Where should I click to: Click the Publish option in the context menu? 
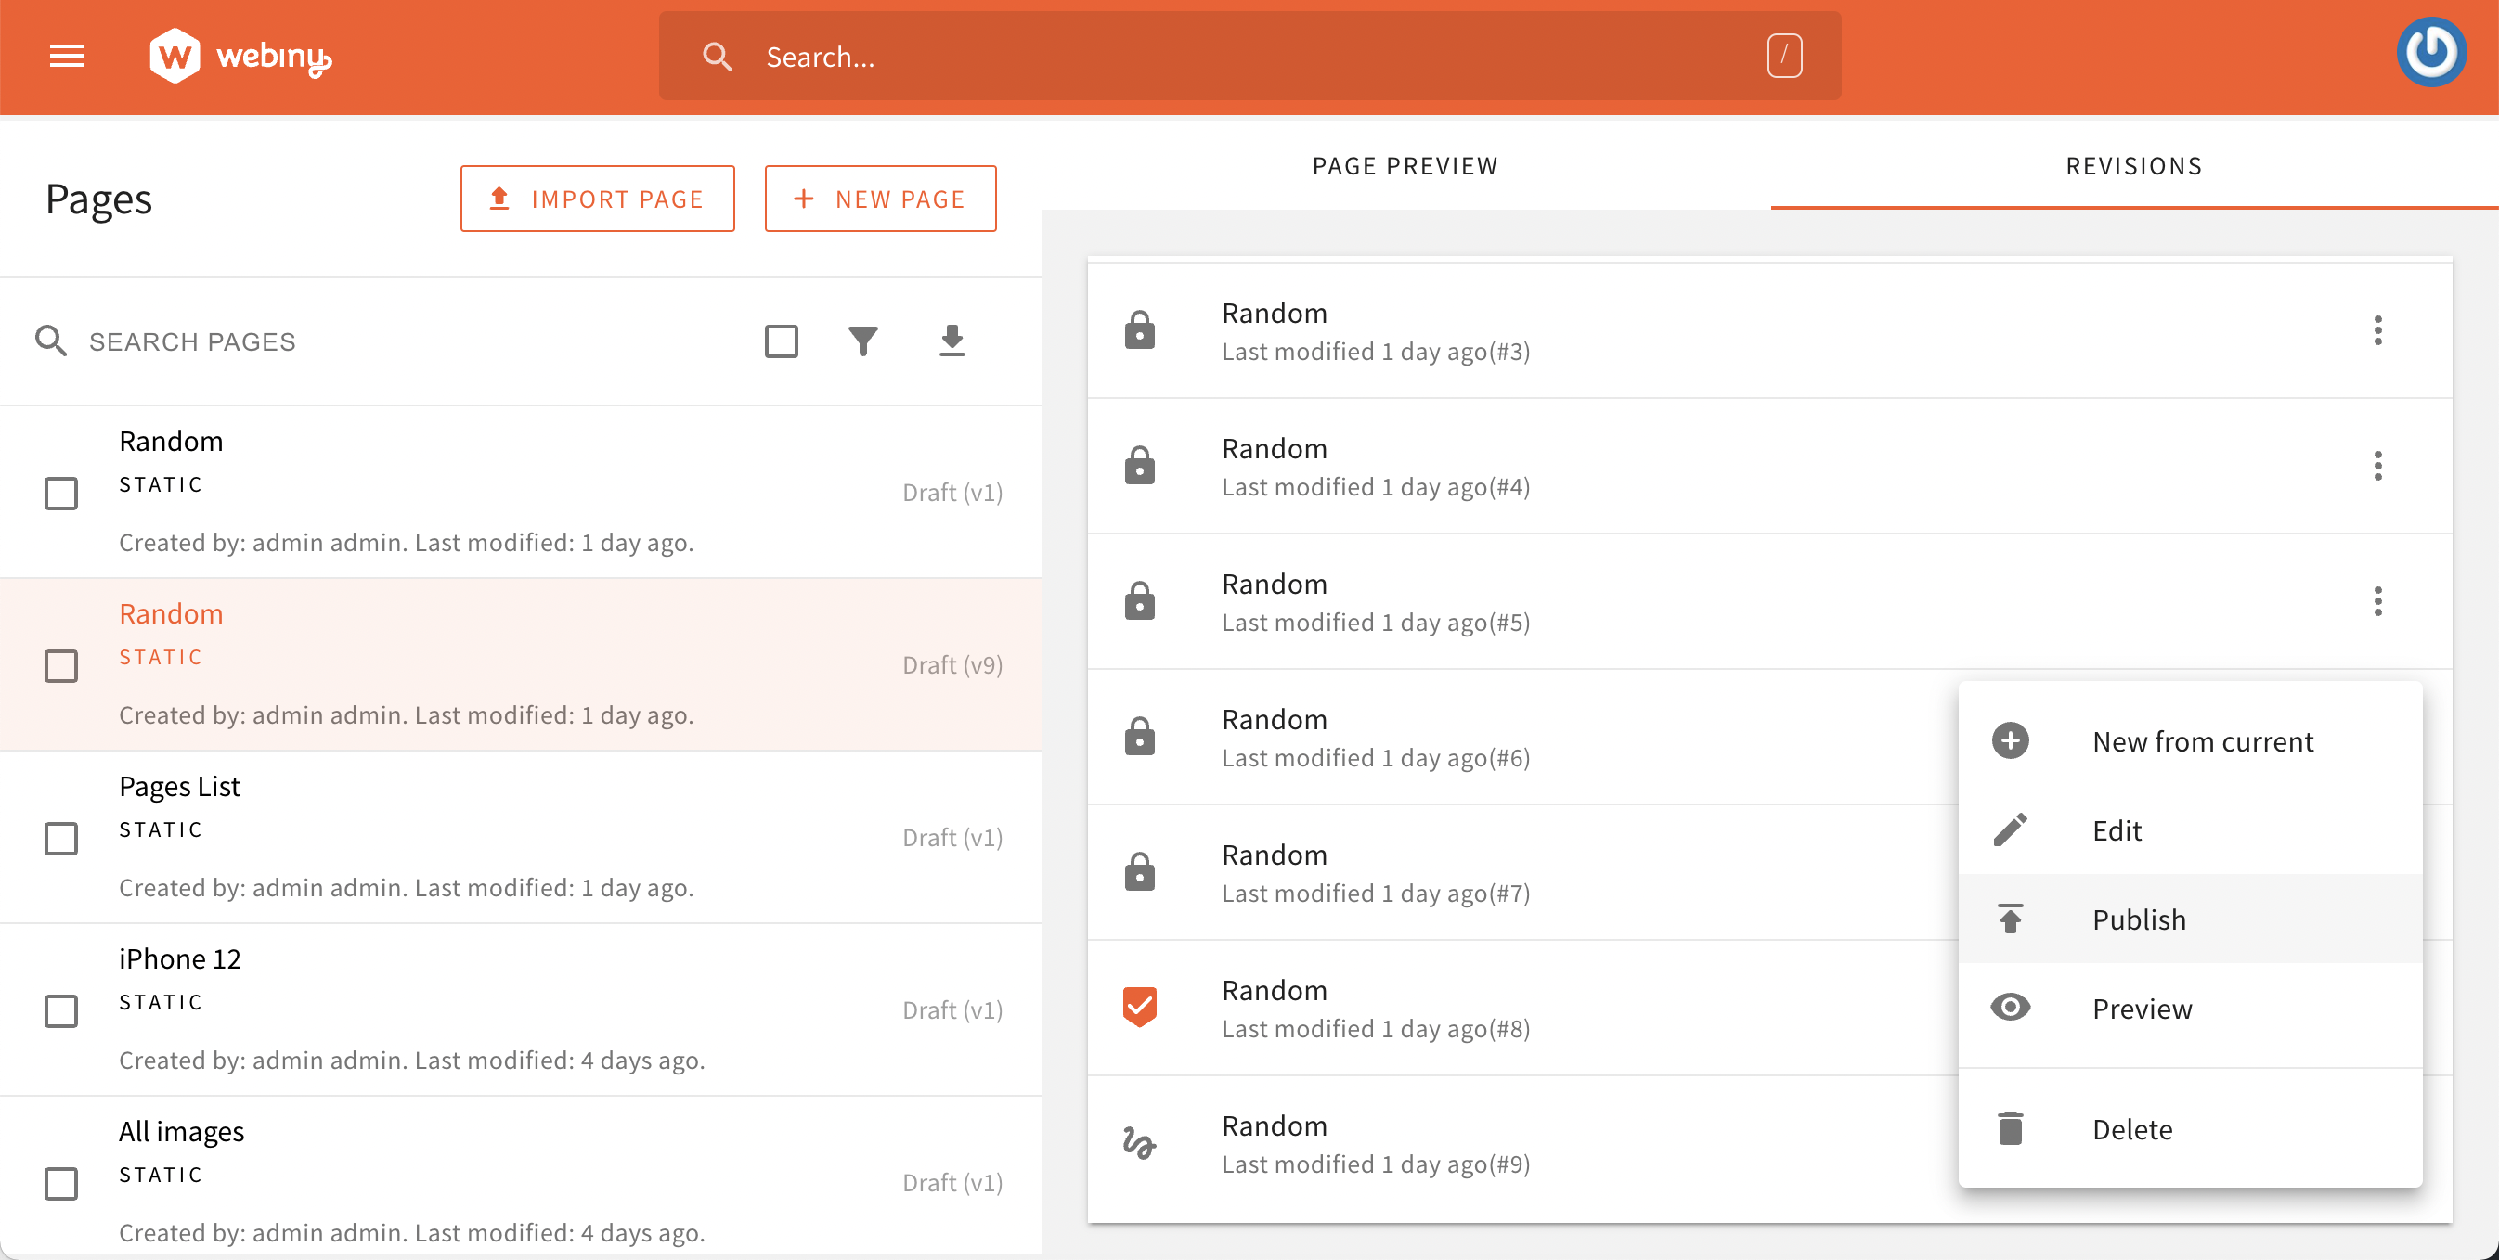[2141, 919]
